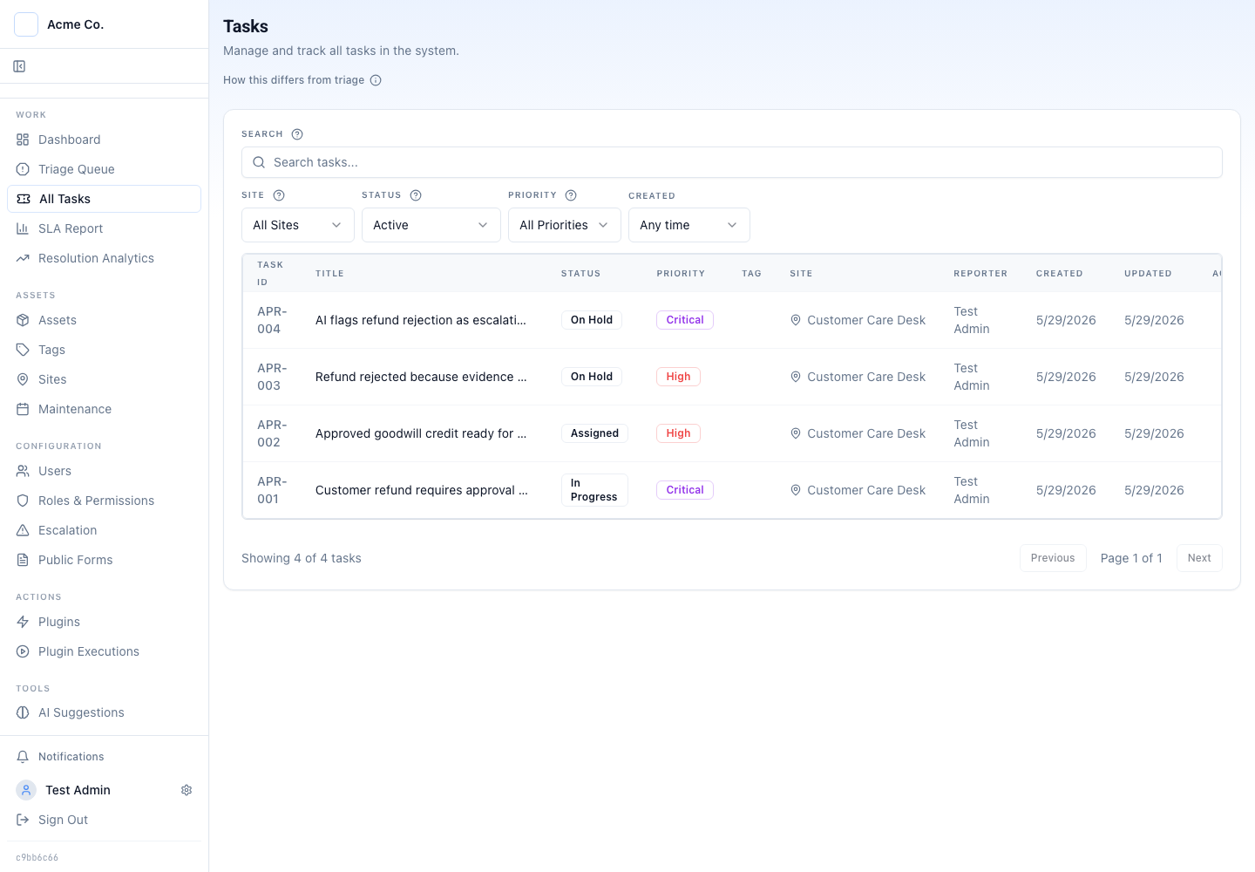Click the Escalation warning triangle icon

(23, 530)
